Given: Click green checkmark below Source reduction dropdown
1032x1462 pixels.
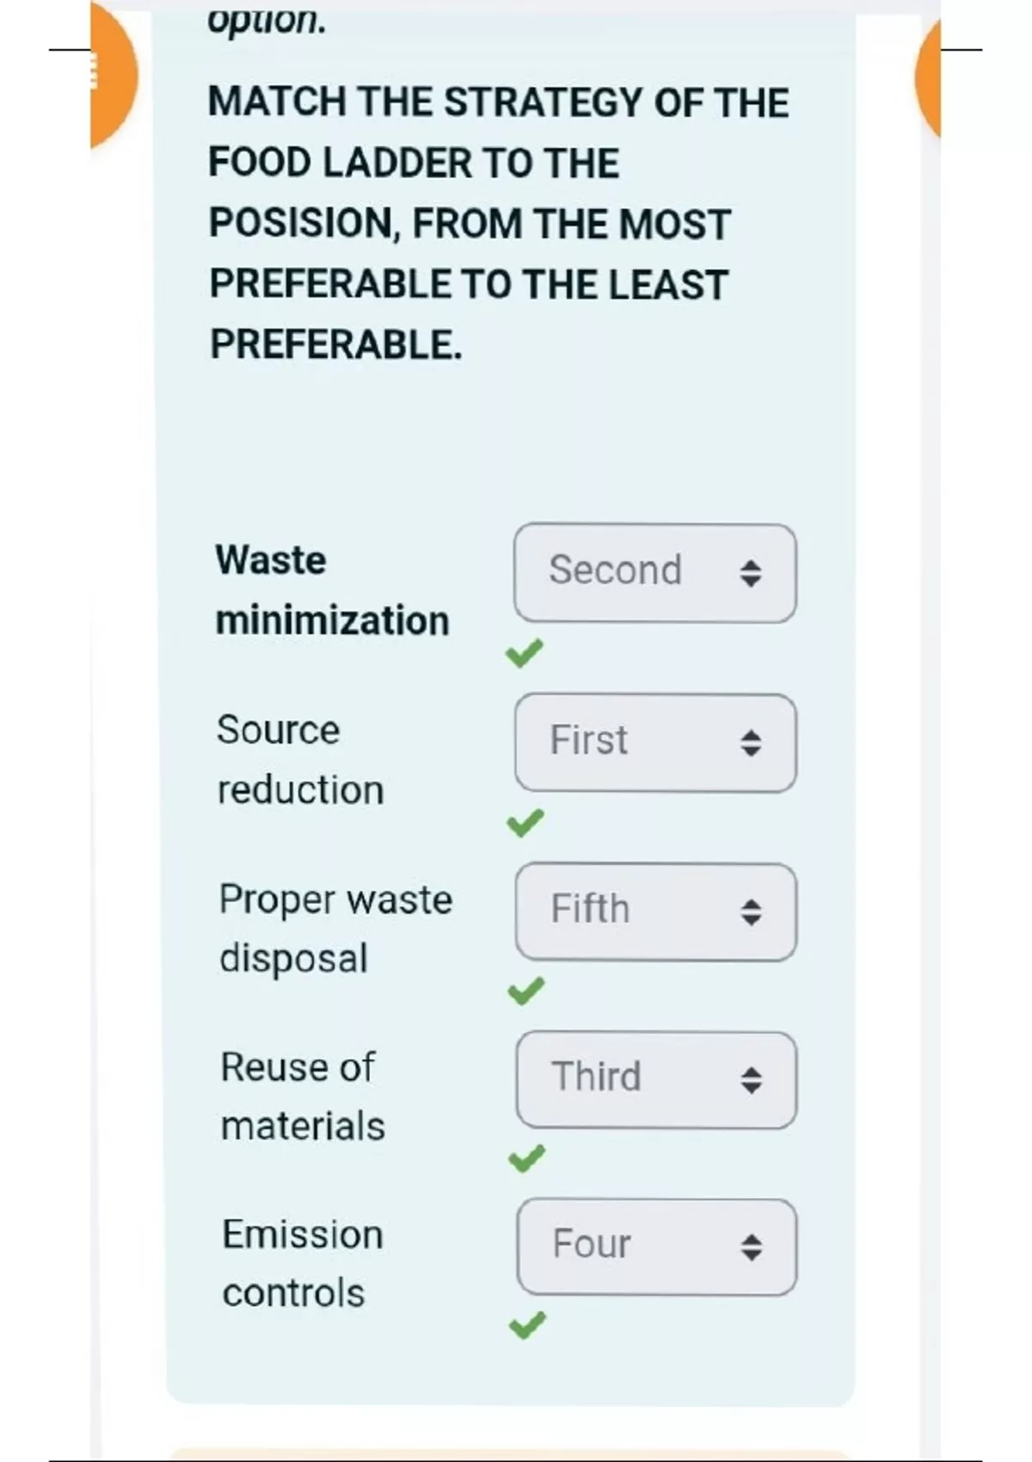Looking at the screenshot, I should click(525, 823).
